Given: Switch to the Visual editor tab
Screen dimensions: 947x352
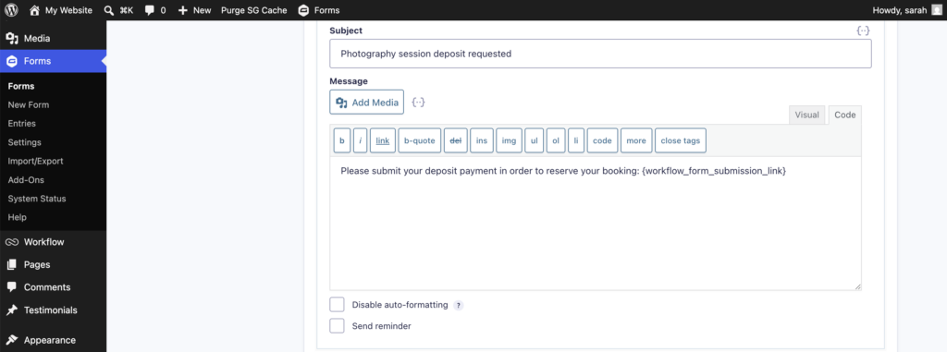Looking at the screenshot, I should tap(806, 115).
